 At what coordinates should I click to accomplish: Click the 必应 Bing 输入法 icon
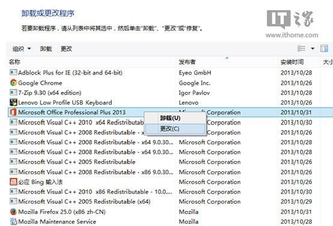point(13,182)
